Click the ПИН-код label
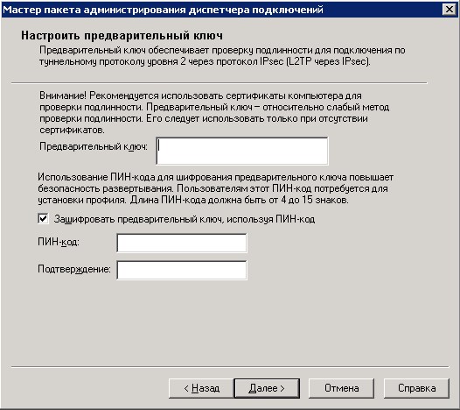 (59, 242)
